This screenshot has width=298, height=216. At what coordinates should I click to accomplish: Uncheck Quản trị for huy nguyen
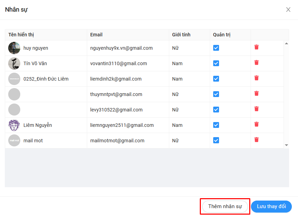[216, 48]
